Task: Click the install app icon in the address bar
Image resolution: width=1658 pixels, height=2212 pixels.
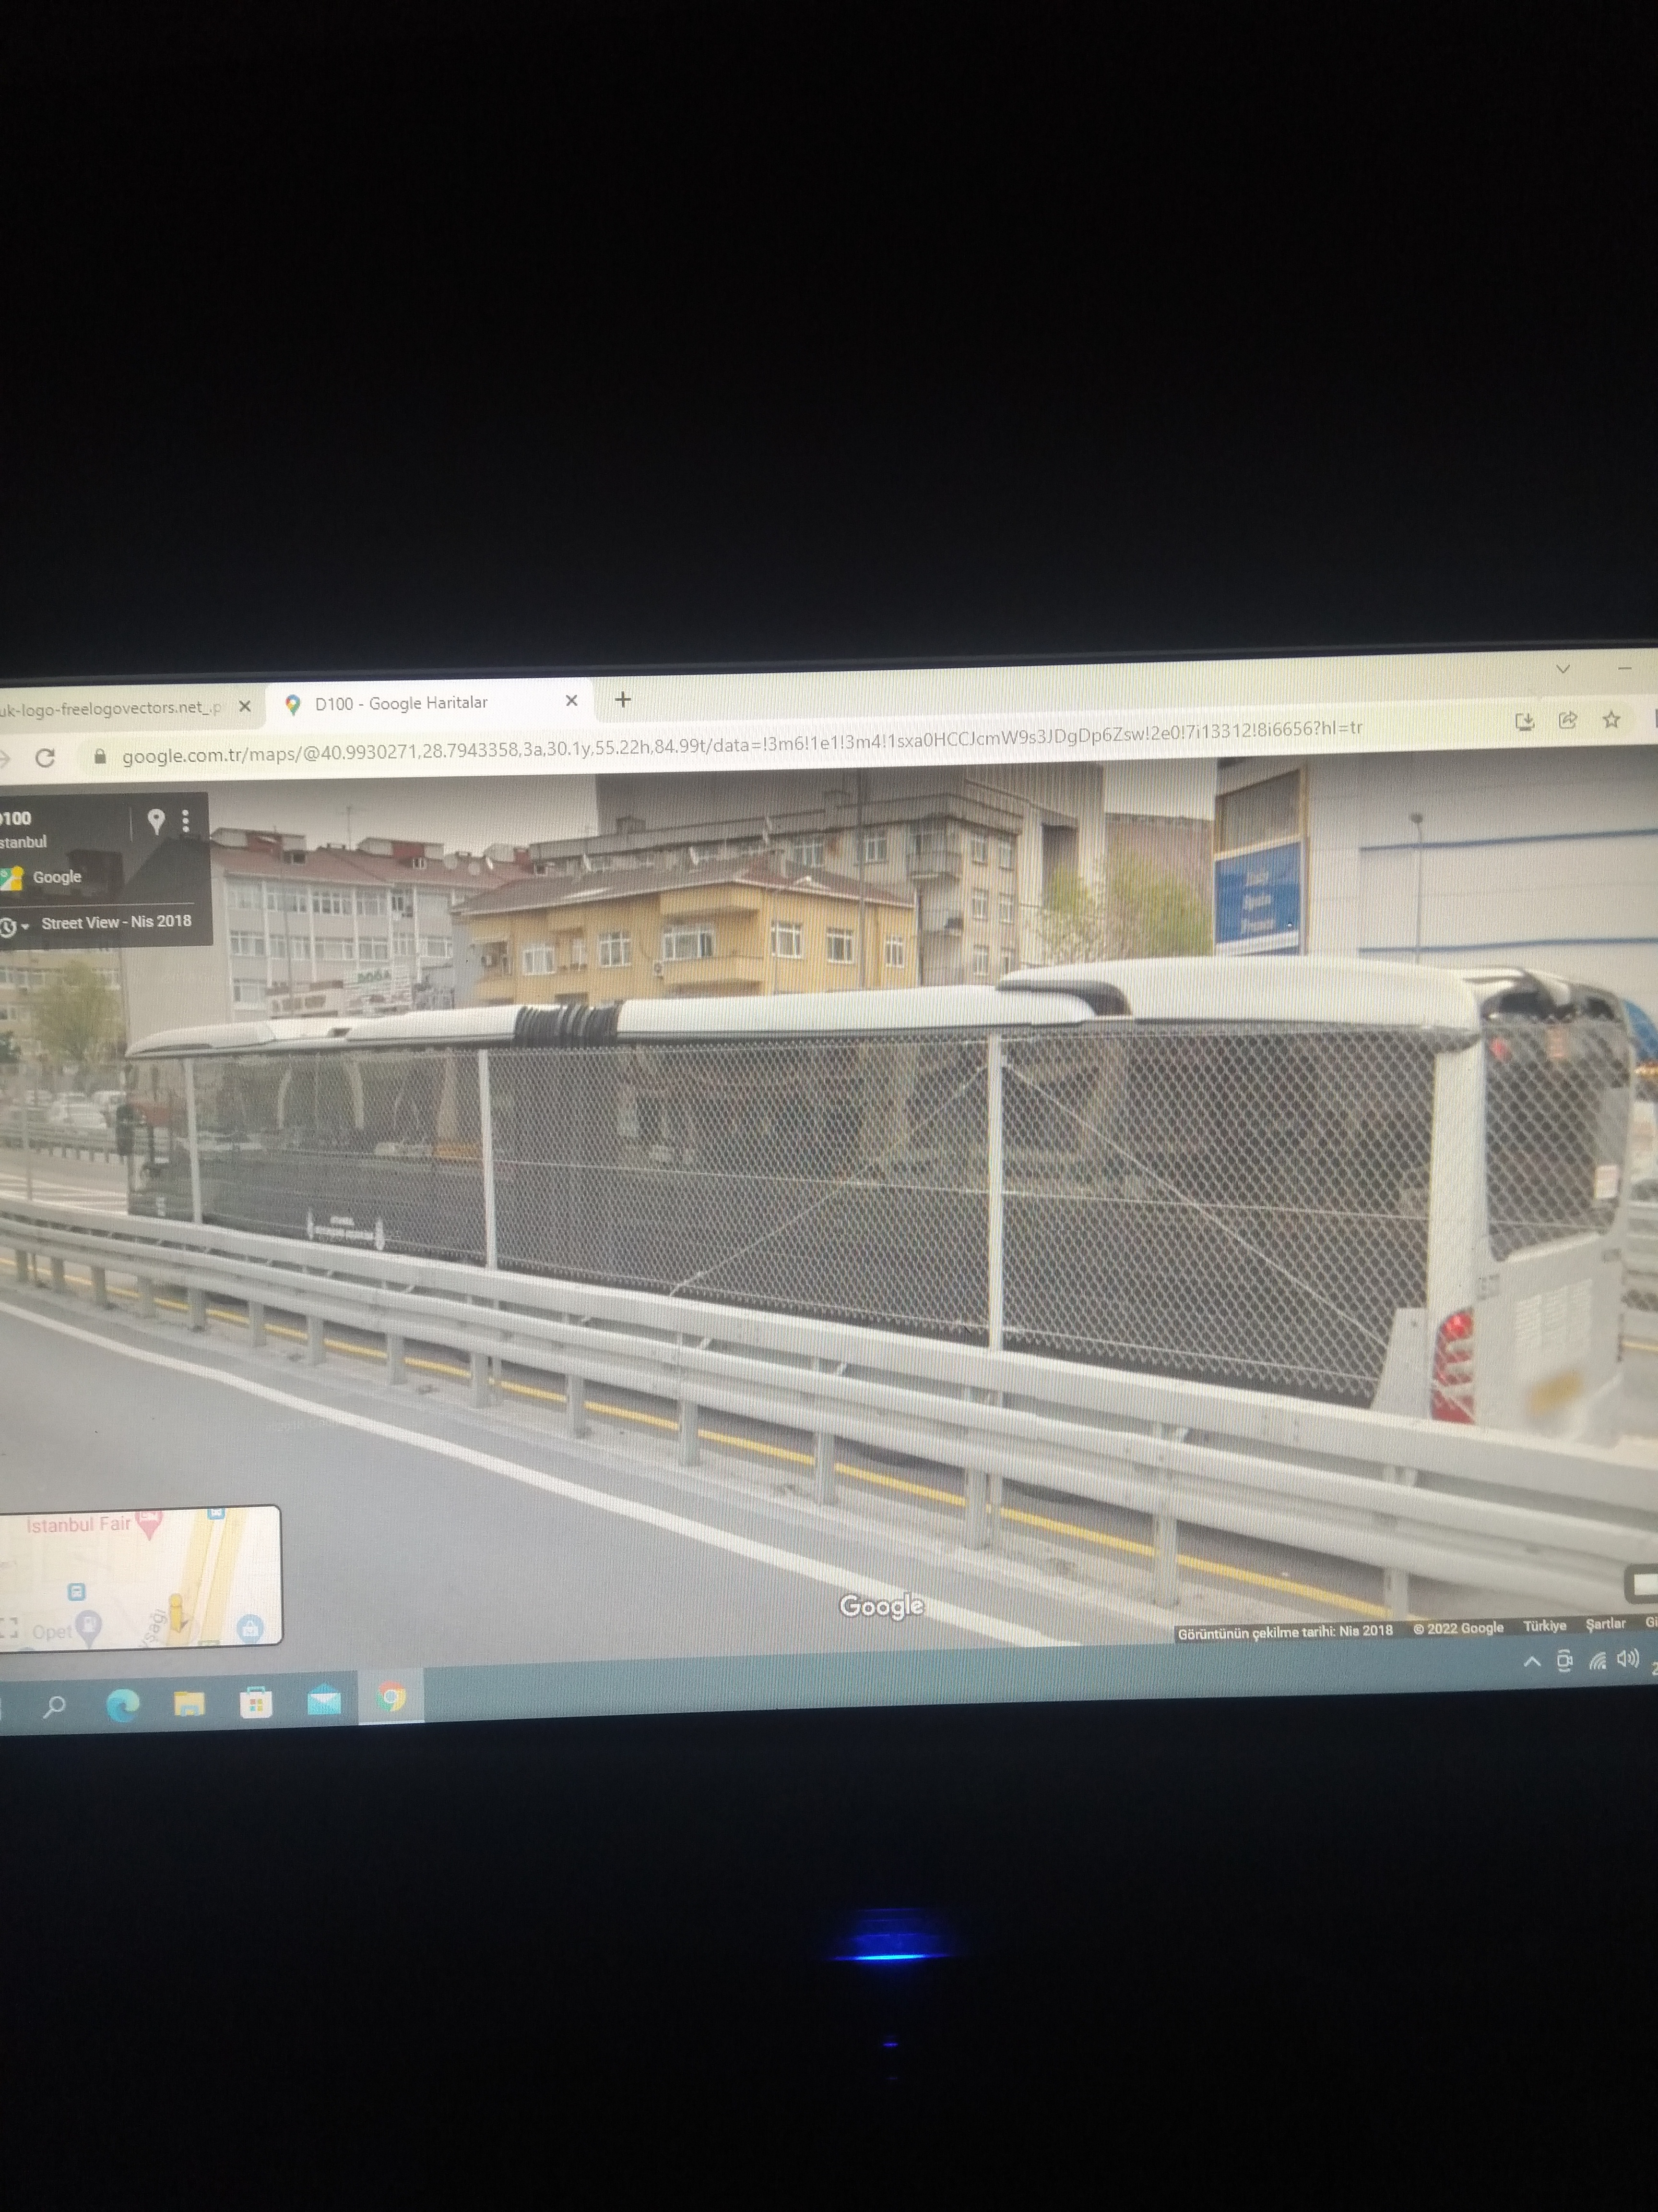Action: (1525, 721)
